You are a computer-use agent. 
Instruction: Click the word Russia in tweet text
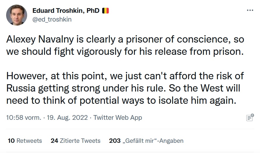pyautogui.click(x=21, y=88)
